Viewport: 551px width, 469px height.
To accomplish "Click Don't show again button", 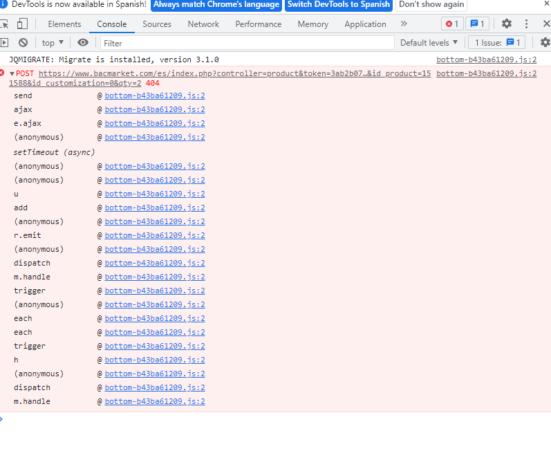I will tap(431, 5).
